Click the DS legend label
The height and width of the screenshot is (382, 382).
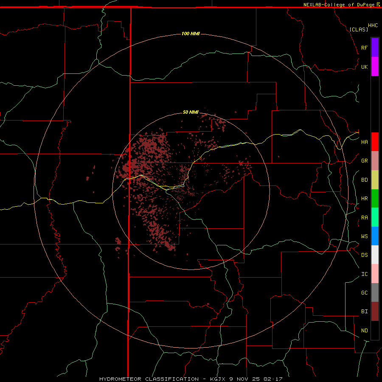(x=364, y=255)
